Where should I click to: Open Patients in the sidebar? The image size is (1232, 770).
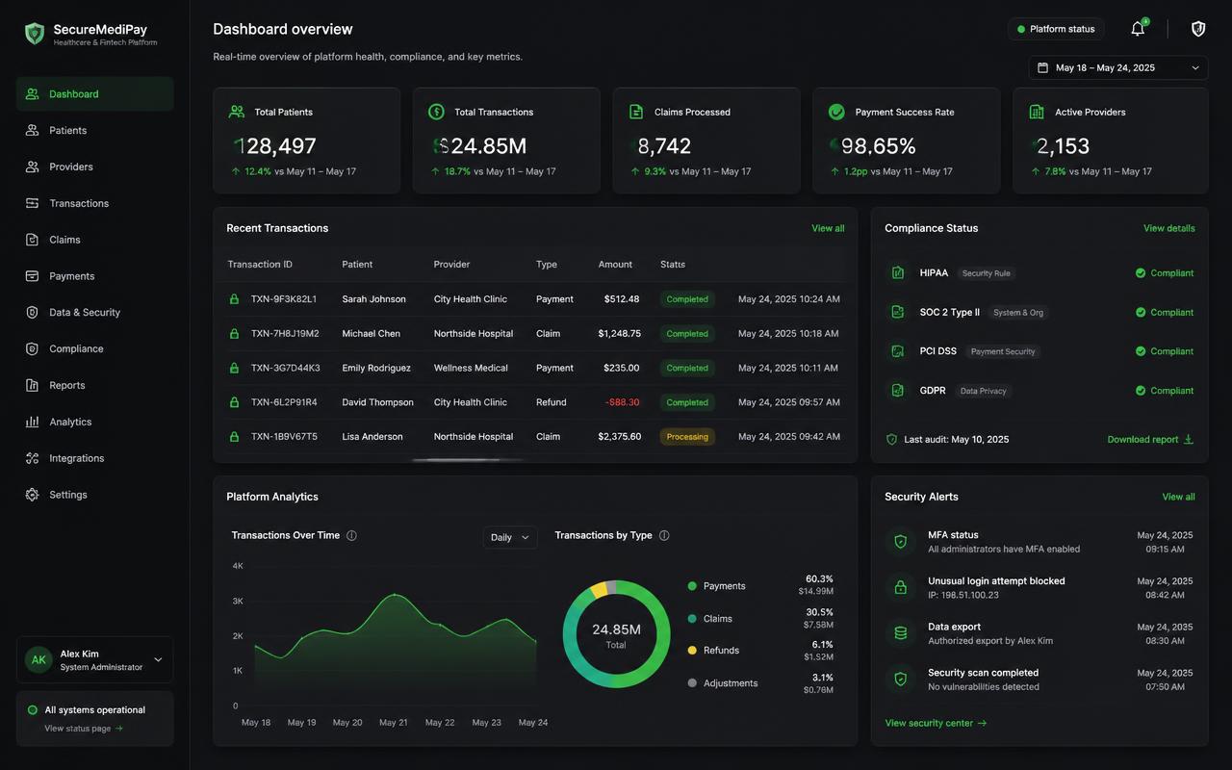tap(95, 131)
